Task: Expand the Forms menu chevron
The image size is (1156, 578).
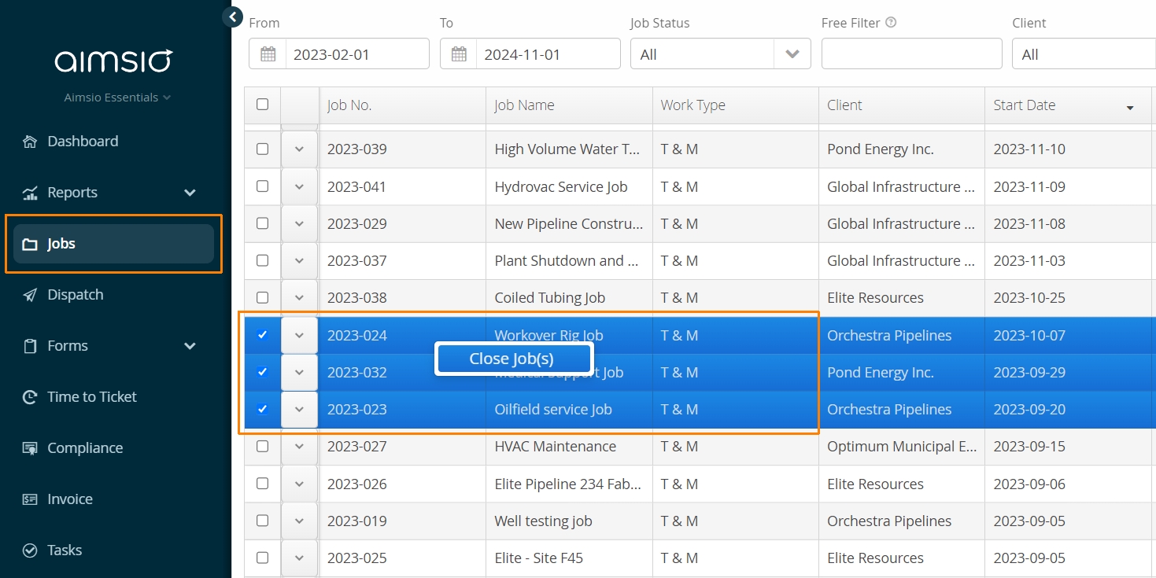Action: (190, 346)
